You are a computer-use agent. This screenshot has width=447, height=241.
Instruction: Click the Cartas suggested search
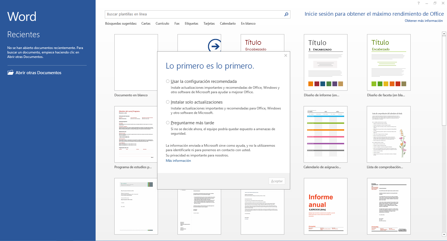point(146,24)
